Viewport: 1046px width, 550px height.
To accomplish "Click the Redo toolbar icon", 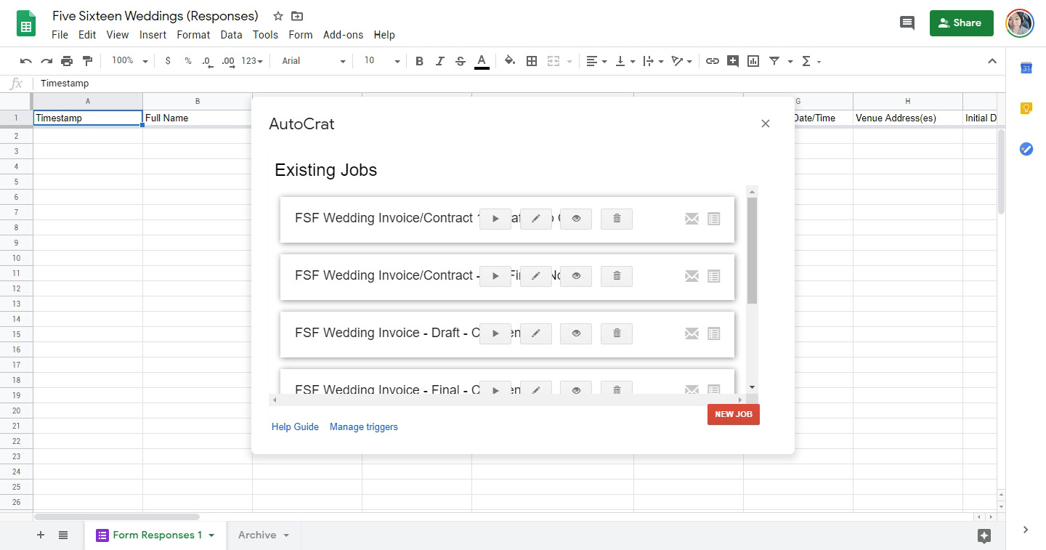I will [x=46, y=61].
